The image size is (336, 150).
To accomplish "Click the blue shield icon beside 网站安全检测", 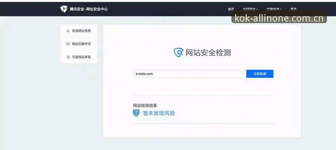I will click(179, 52).
